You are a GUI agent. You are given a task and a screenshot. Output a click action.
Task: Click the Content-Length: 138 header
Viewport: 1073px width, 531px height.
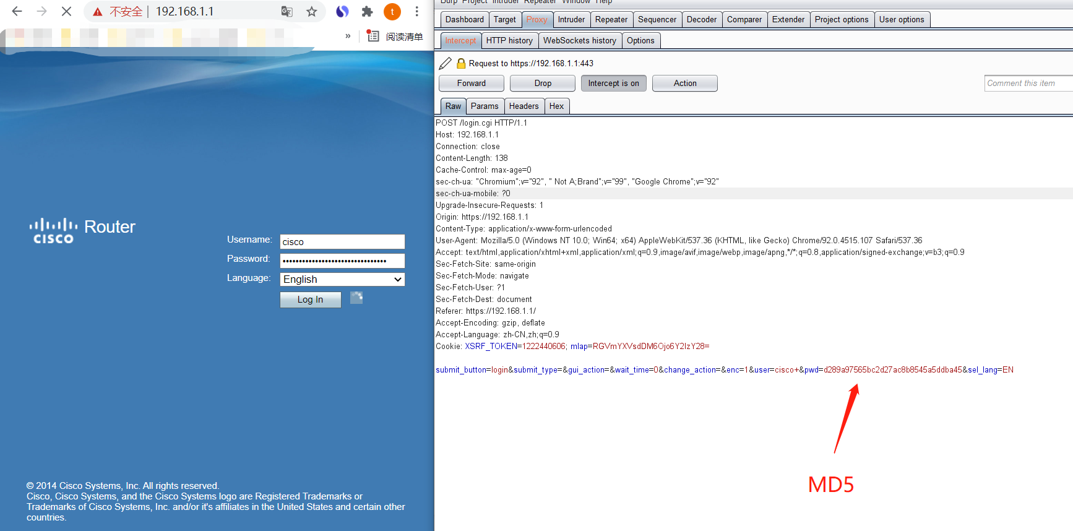click(x=472, y=158)
